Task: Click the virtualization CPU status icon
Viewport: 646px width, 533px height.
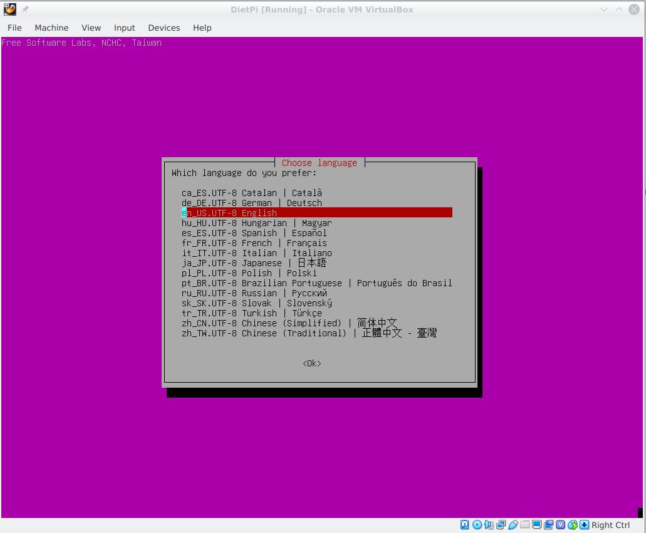Action: coord(561,524)
